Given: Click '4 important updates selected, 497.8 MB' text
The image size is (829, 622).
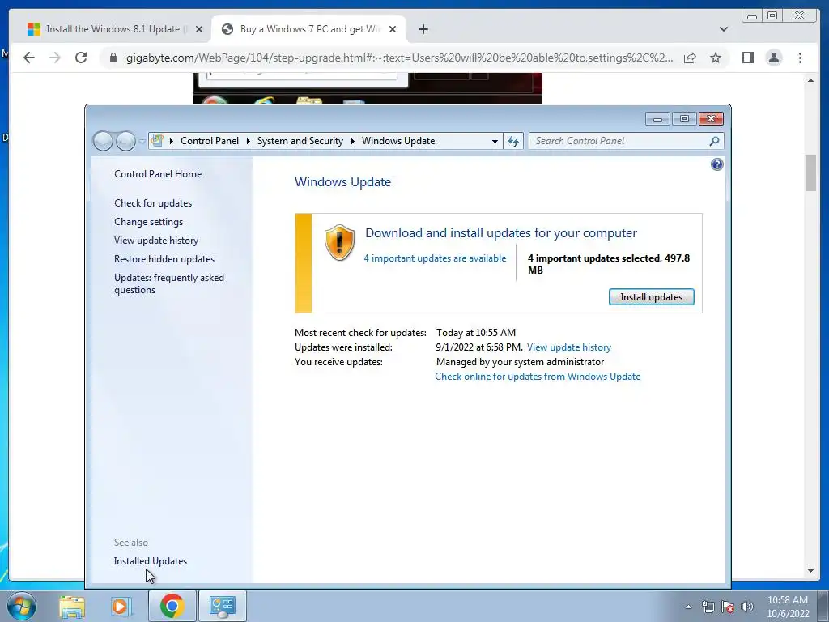Looking at the screenshot, I should click(609, 264).
